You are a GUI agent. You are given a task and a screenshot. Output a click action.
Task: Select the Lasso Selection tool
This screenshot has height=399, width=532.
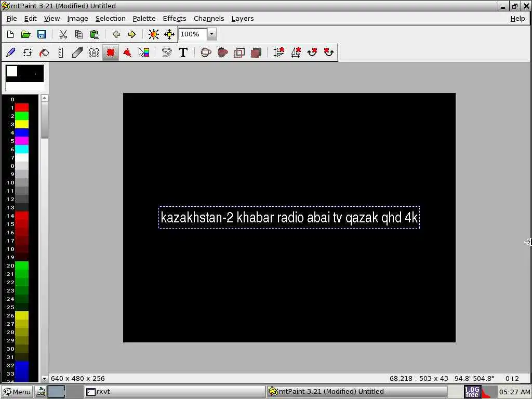[x=166, y=52]
